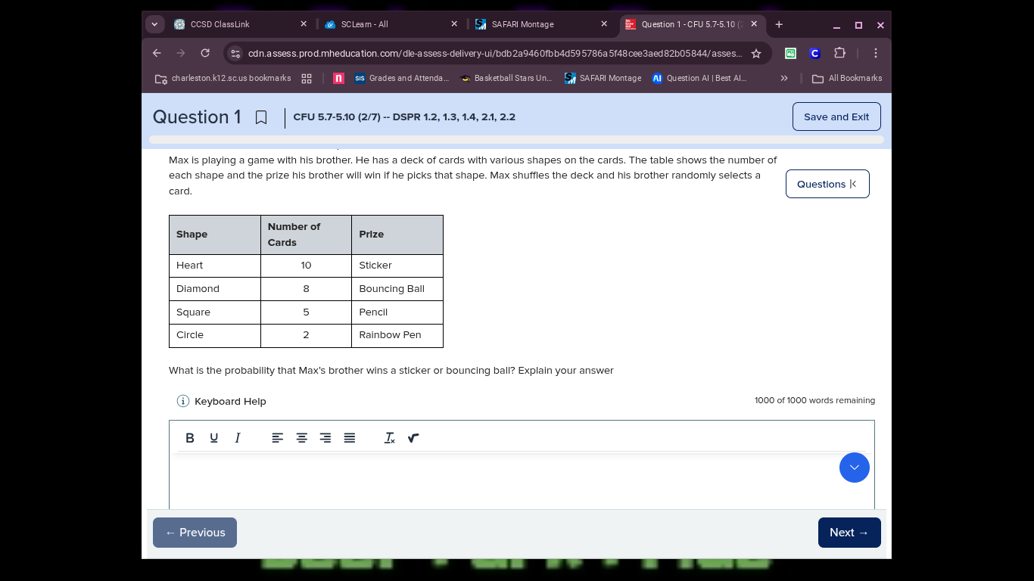Viewport: 1034px width, 581px height.
Task: Toggle italic formatting in the editor
Action: click(238, 438)
